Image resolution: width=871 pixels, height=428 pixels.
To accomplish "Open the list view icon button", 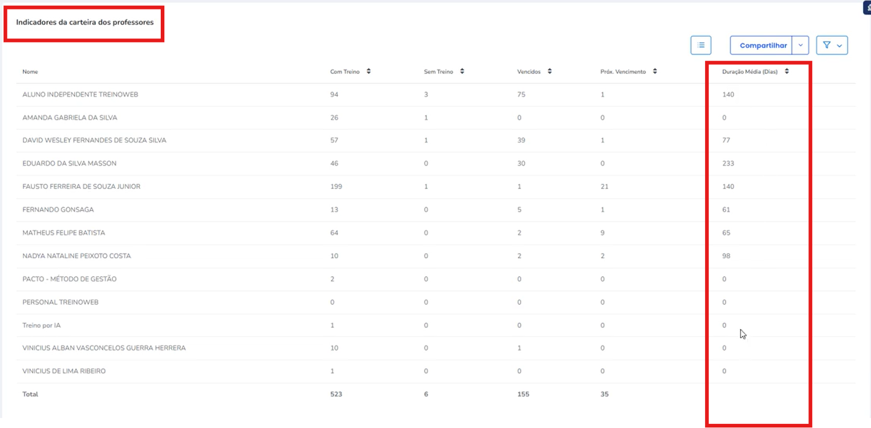I will pyautogui.click(x=701, y=45).
